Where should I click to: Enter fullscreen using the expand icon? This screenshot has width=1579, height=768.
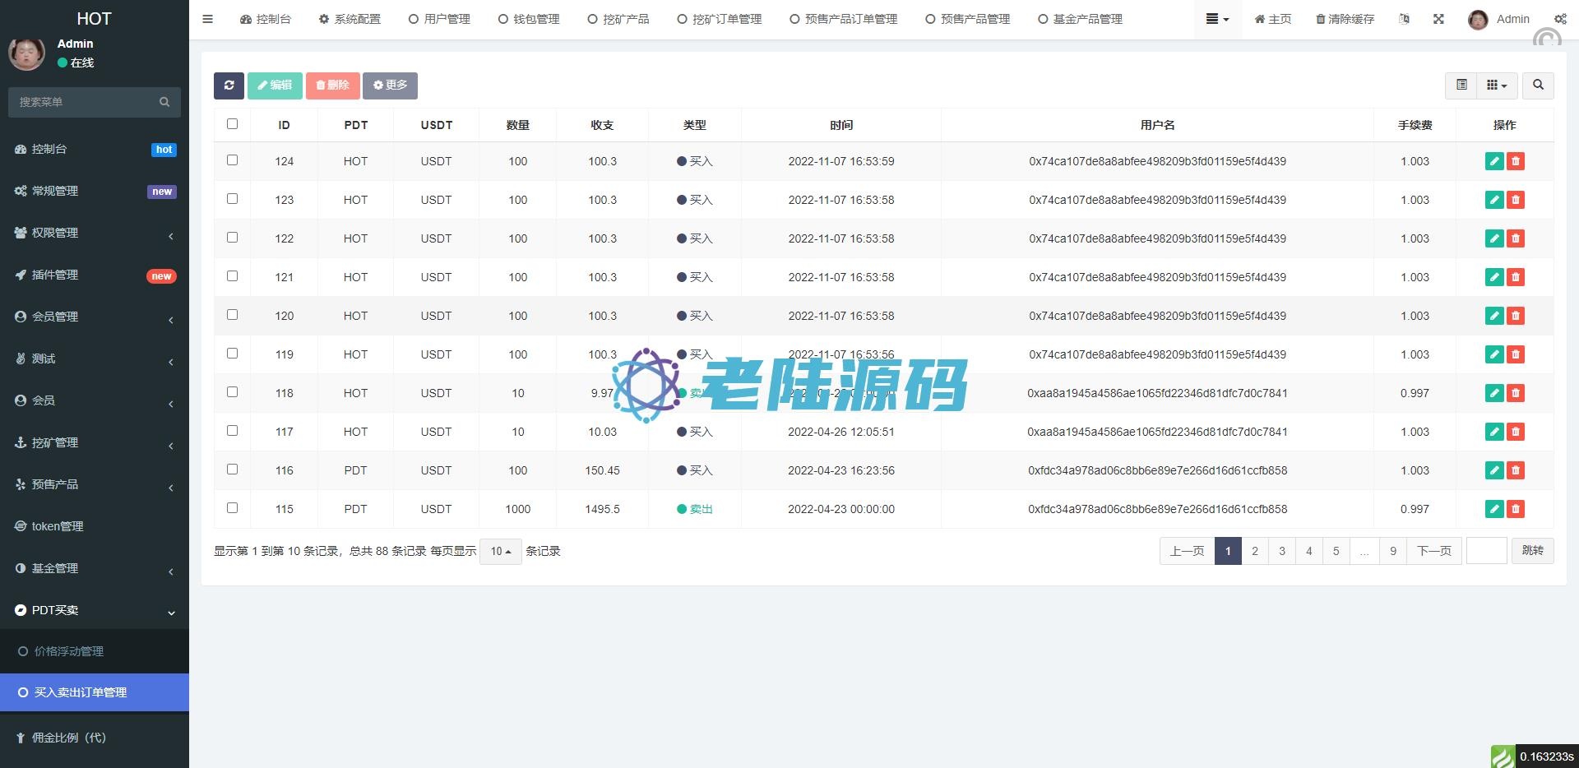[x=1438, y=19]
